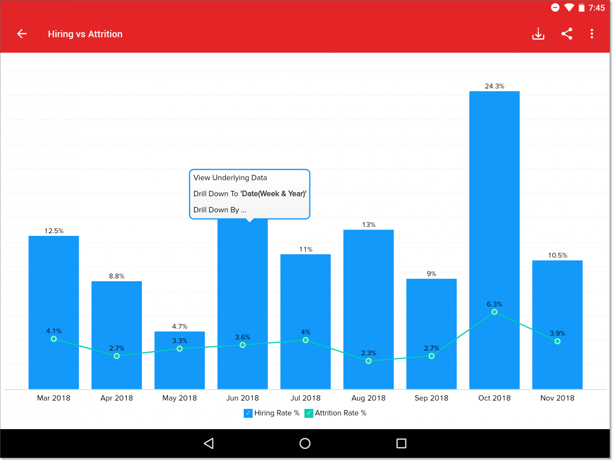Go back using the arrow icon
This screenshot has height=461, width=613.
coord(22,34)
